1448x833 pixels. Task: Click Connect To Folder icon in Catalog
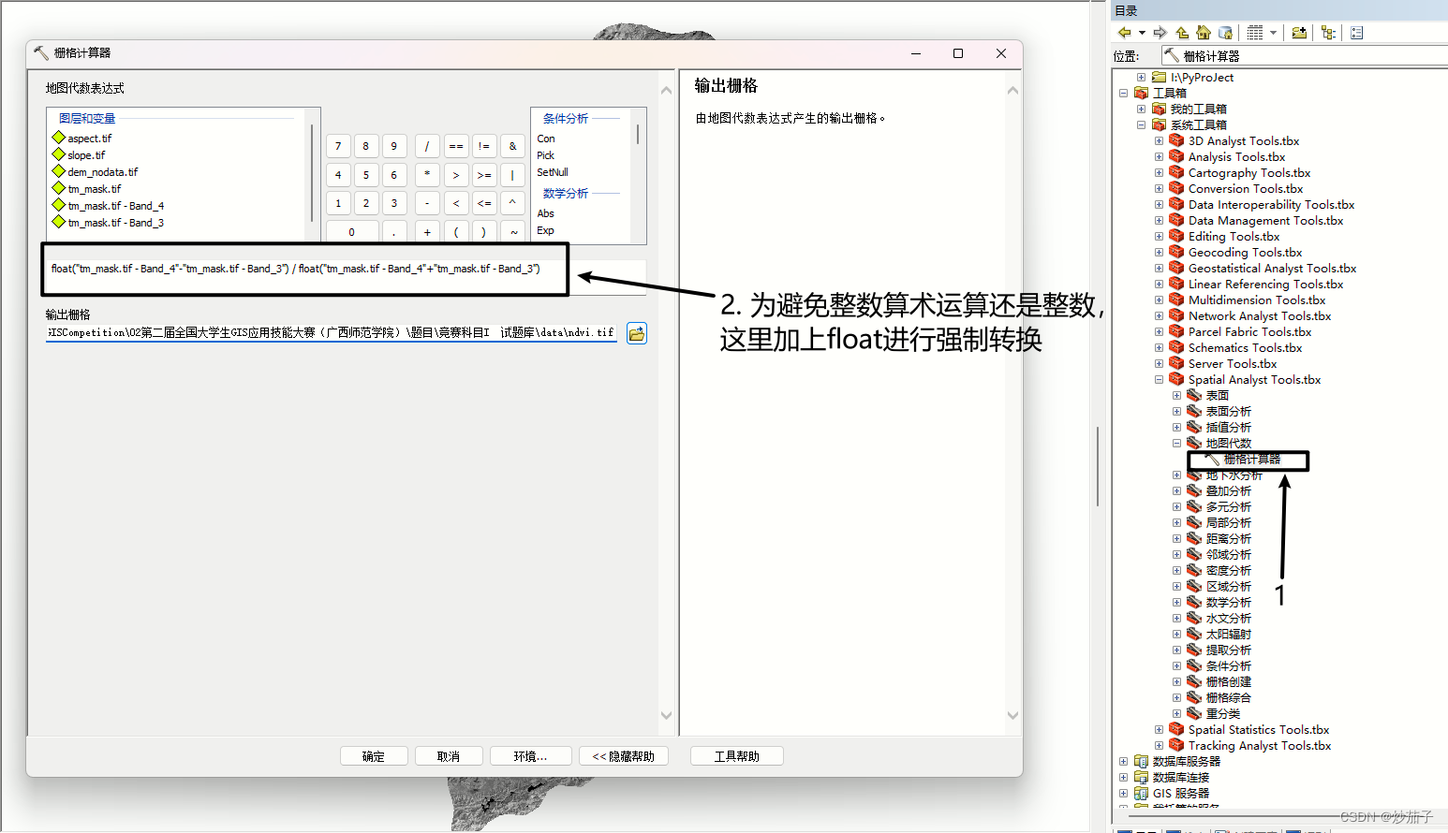coord(1299,33)
